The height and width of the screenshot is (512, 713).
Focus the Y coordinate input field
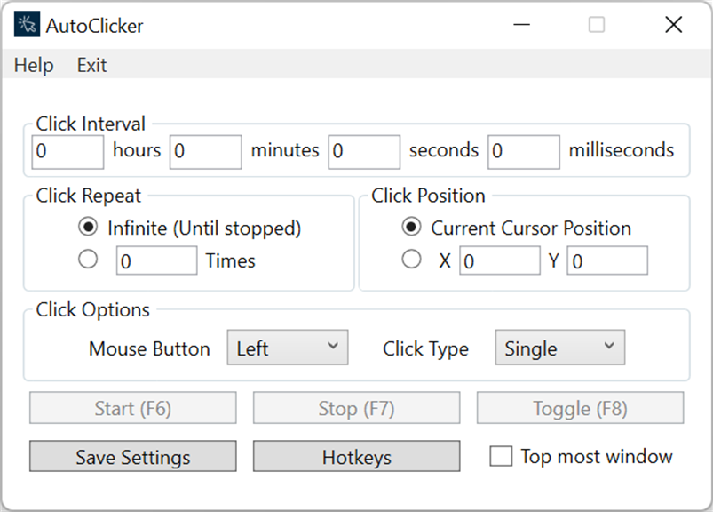coord(607,260)
